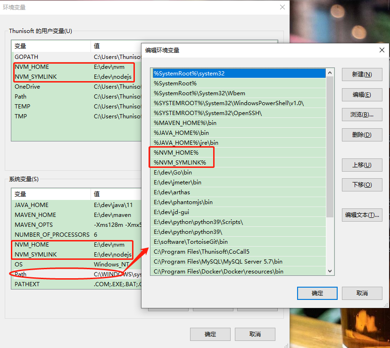Cancel the 编辑环境变量 dialog with 取消

(x=362, y=293)
